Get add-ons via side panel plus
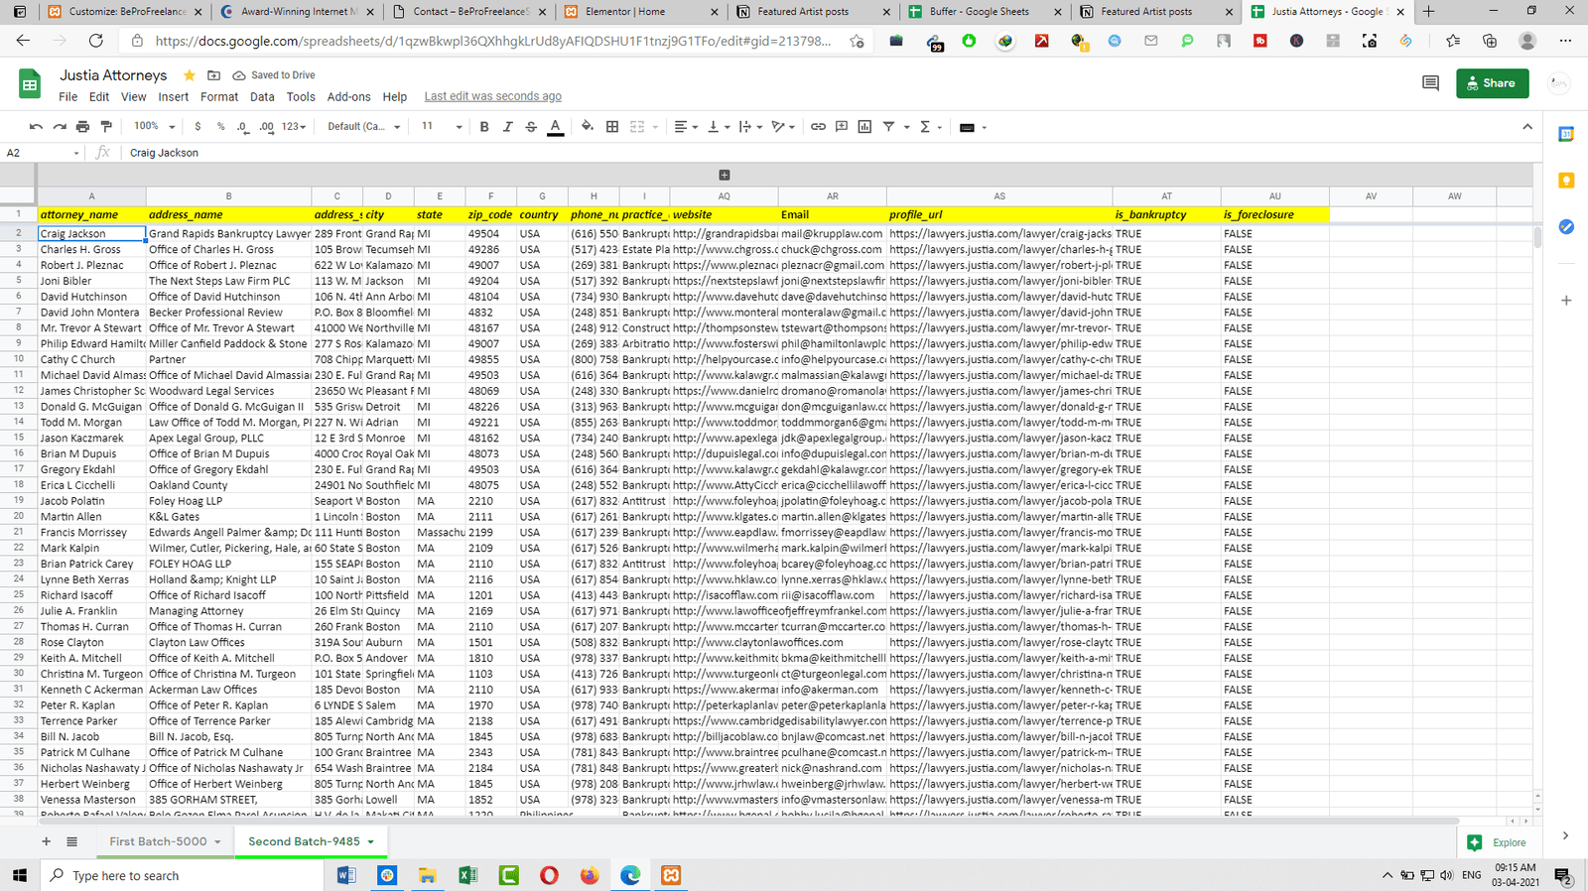 (x=1566, y=300)
